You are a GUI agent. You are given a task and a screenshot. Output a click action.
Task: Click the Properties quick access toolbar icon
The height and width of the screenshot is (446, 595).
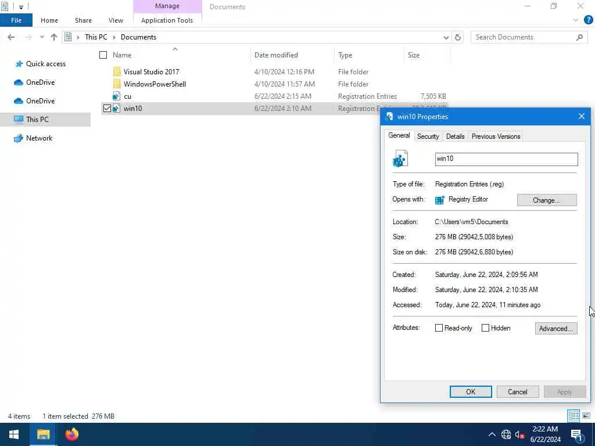[5, 6]
